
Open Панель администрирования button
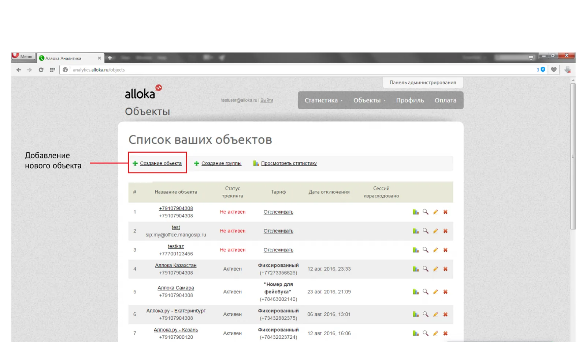pos(423,83)
